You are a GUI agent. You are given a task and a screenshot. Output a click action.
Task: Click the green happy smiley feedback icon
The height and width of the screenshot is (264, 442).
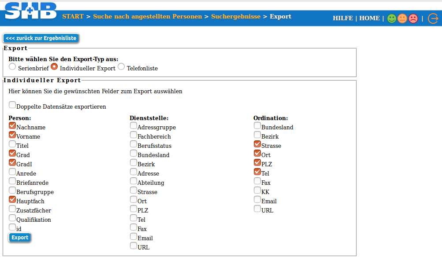point(392,18)
